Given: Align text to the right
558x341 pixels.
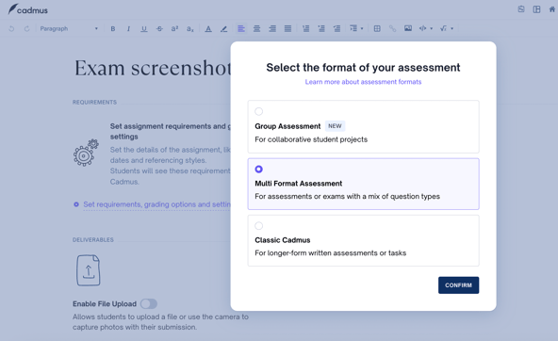Looking at the screenshot, I should (272, 28).
